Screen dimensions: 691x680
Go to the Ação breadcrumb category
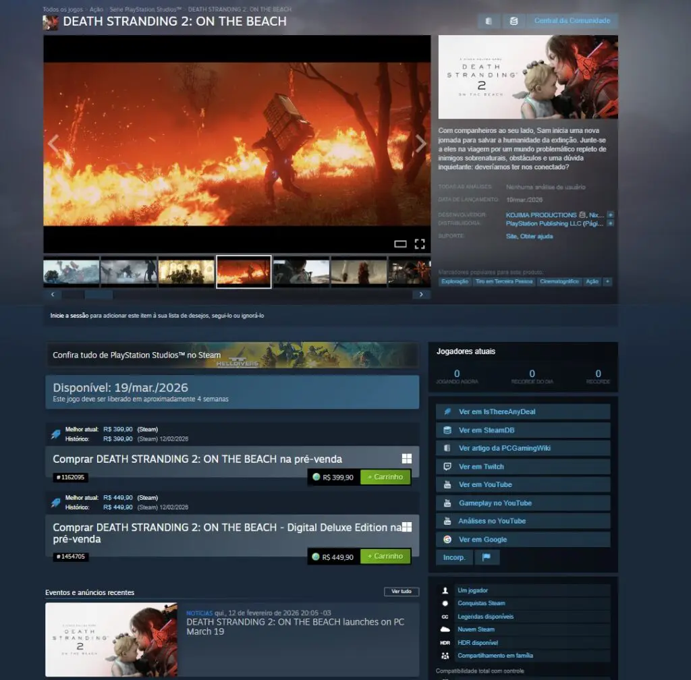(96, 9)
